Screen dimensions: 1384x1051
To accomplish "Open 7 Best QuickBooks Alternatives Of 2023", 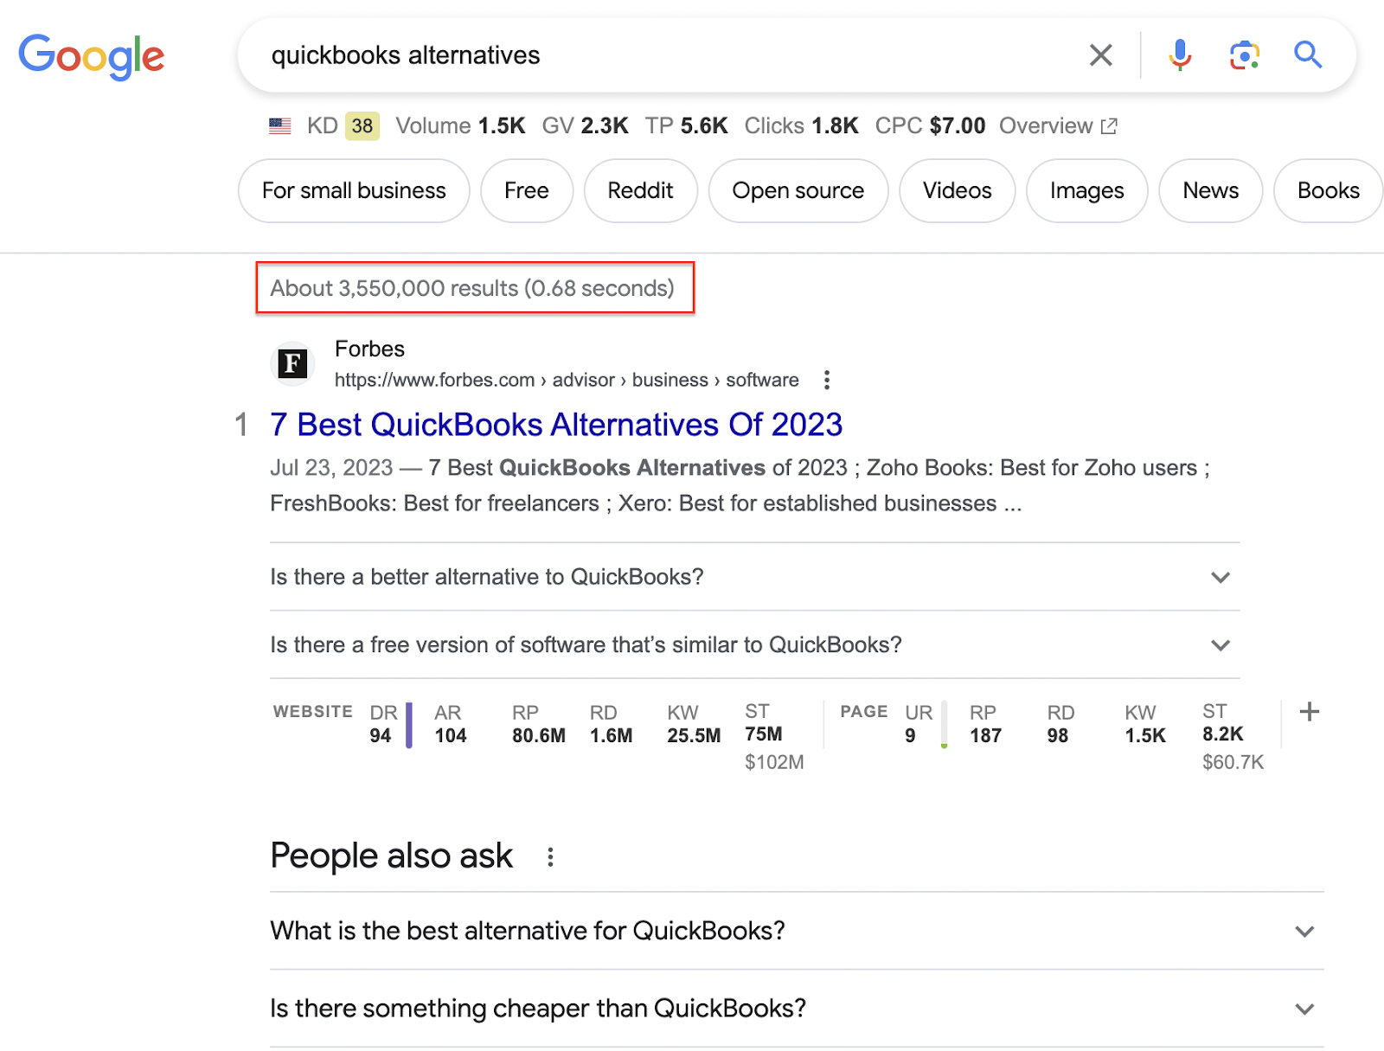I will (x=556, y=425).
